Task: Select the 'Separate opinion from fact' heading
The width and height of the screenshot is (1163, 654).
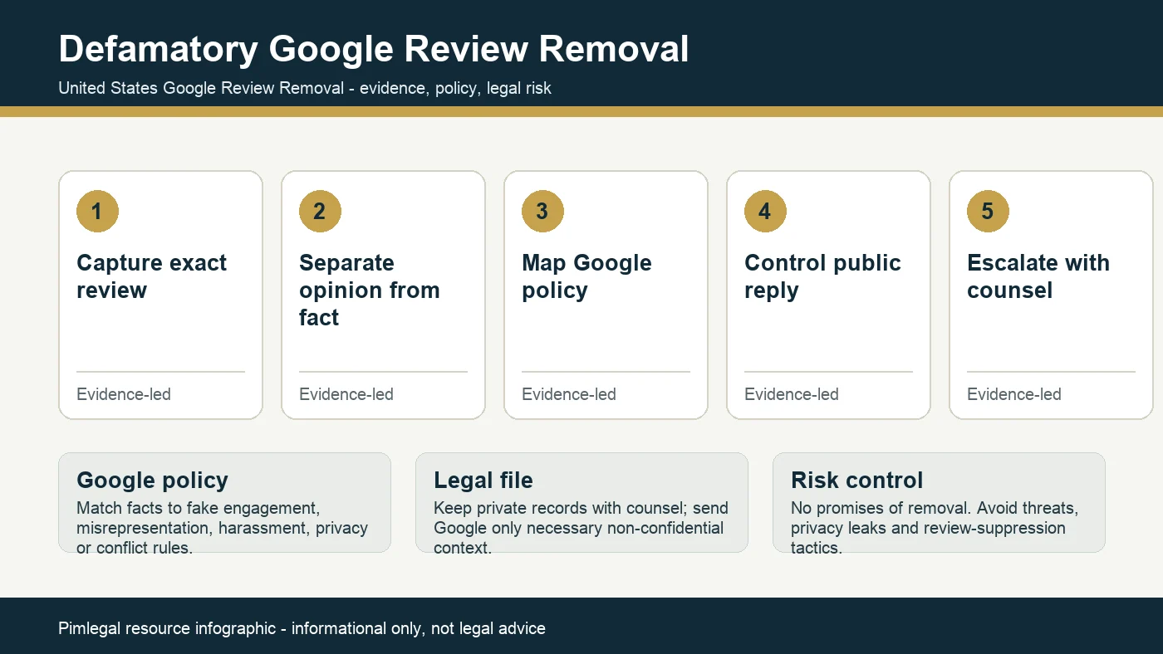Action: [370, 290]
